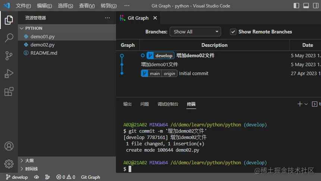Click the terminal input prompt cursor
Screen dimensions: 321x181
130,169
